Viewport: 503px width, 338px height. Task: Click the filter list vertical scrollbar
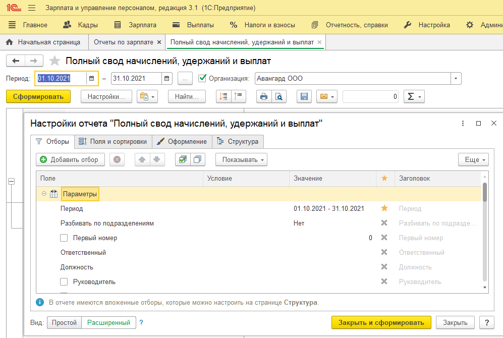pyautogui.click(x=485, y=192)
